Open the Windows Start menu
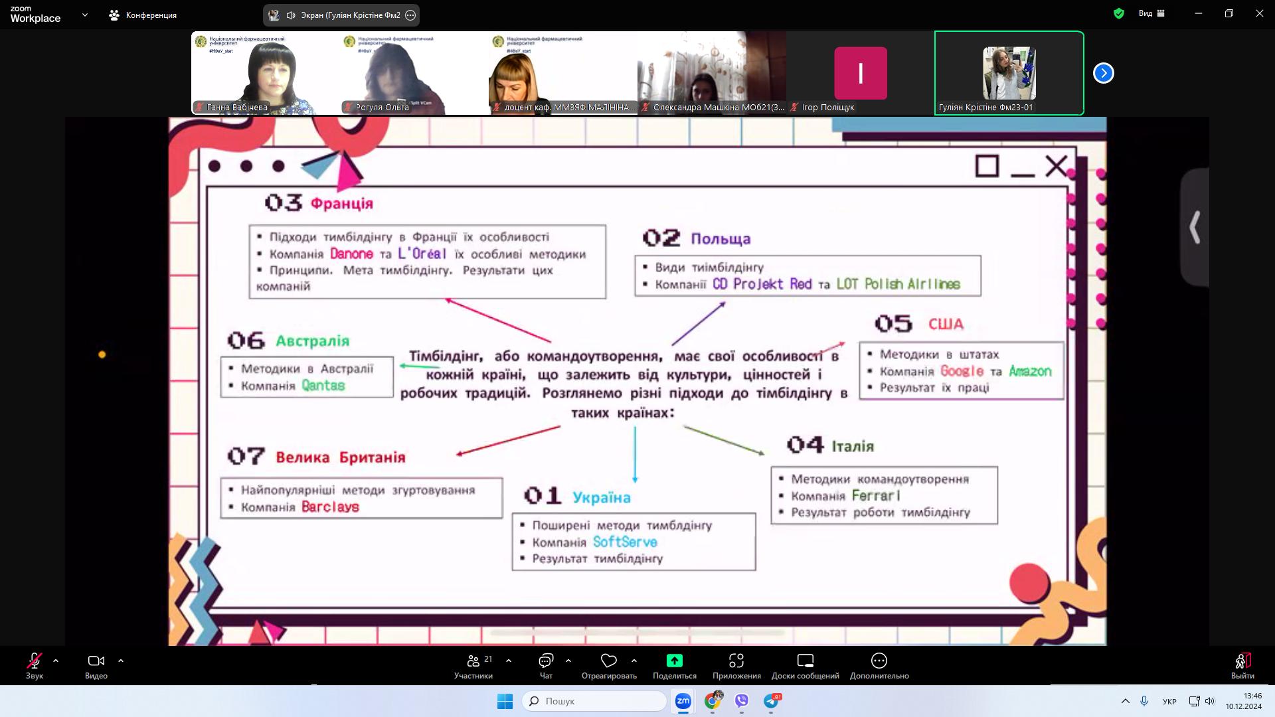 point(505,701)
